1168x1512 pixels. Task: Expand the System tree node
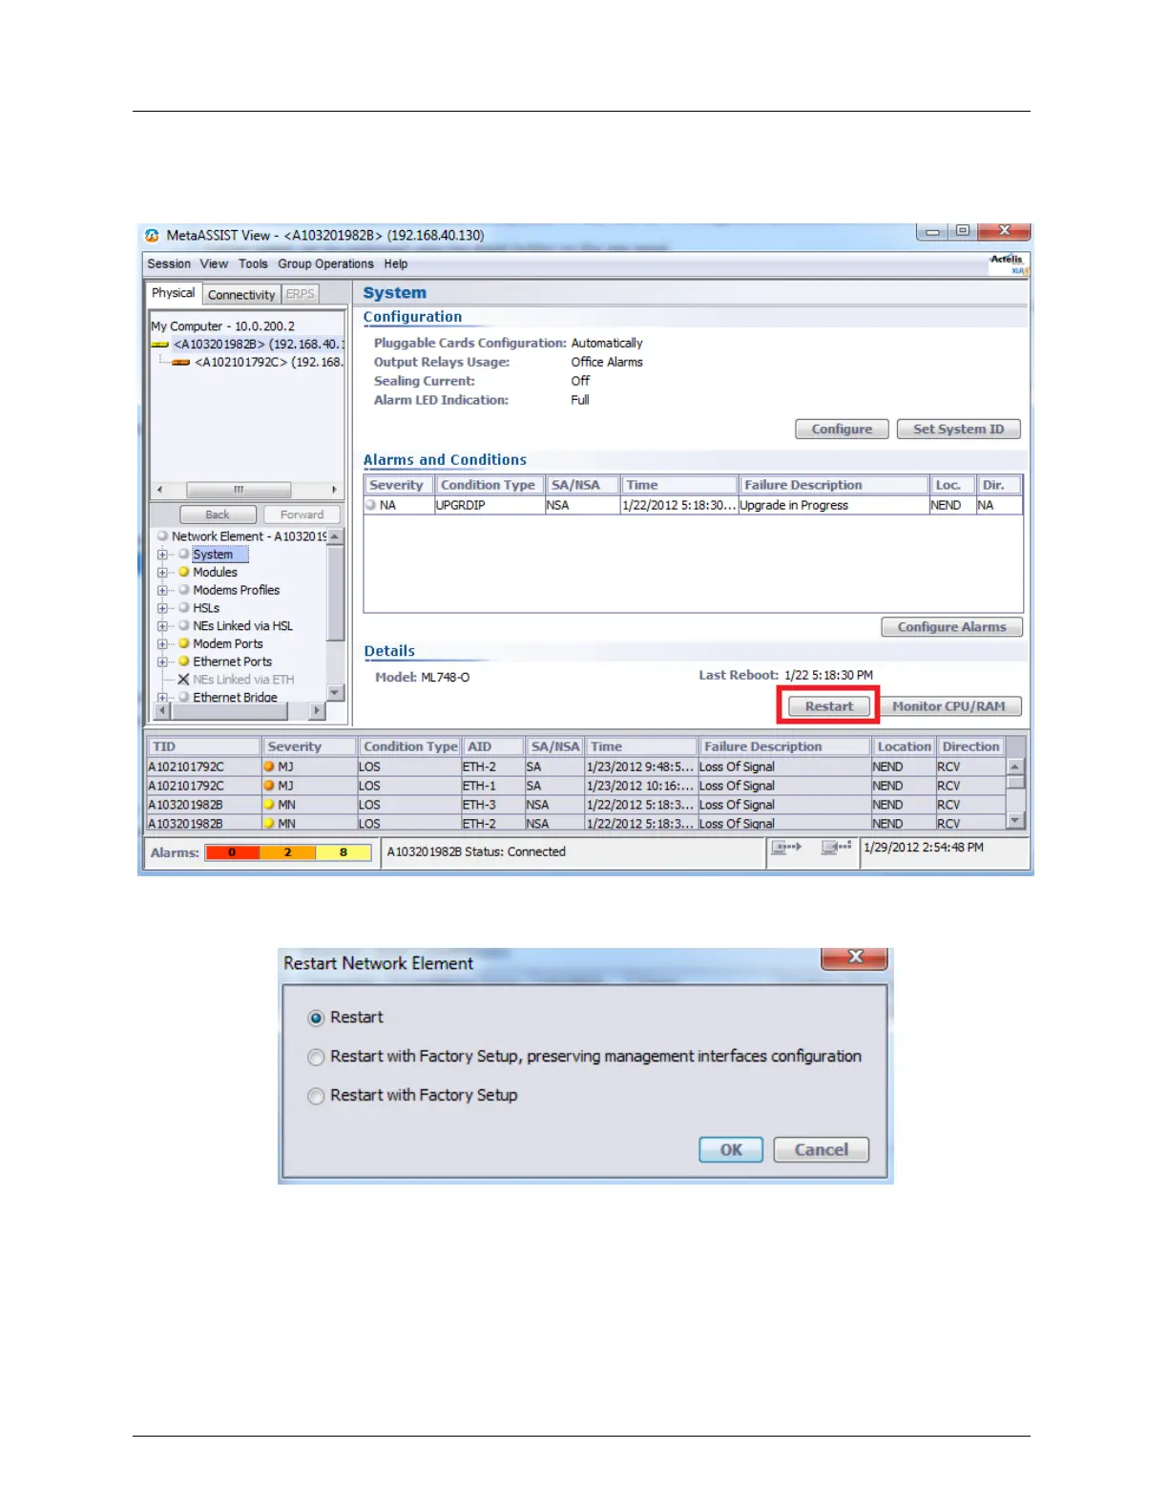pos(162,555)
